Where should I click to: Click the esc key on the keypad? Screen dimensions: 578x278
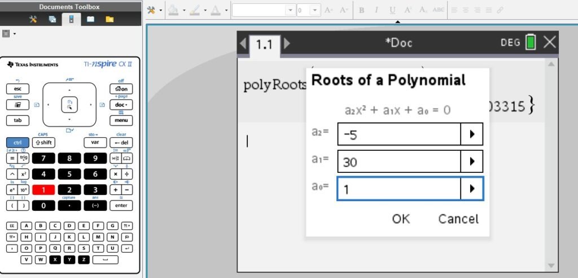pyautogui.click(x=17, y=89)
